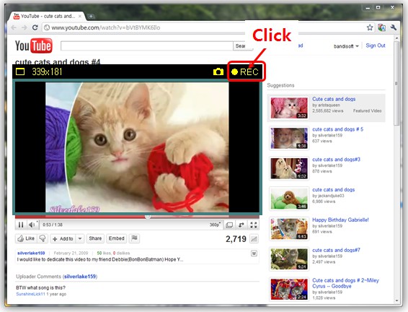Toggle the large player size icon
Viewport: 408px width, 312px height.
(229, 225)
